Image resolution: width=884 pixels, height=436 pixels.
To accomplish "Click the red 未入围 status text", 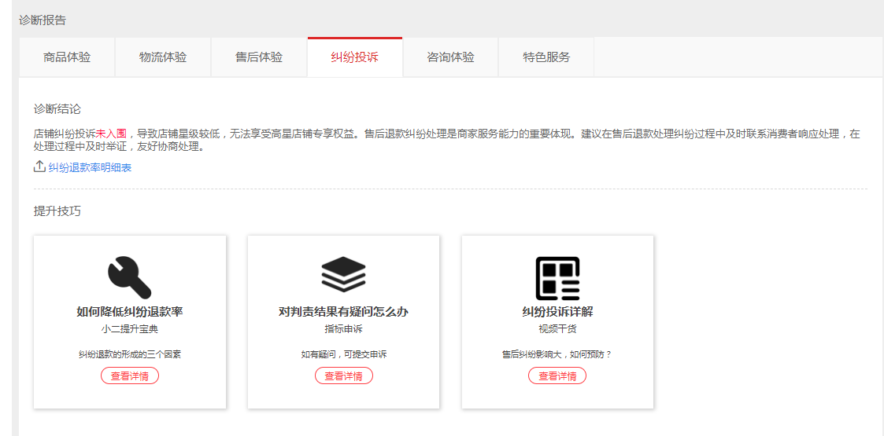I will coord(111,134).
